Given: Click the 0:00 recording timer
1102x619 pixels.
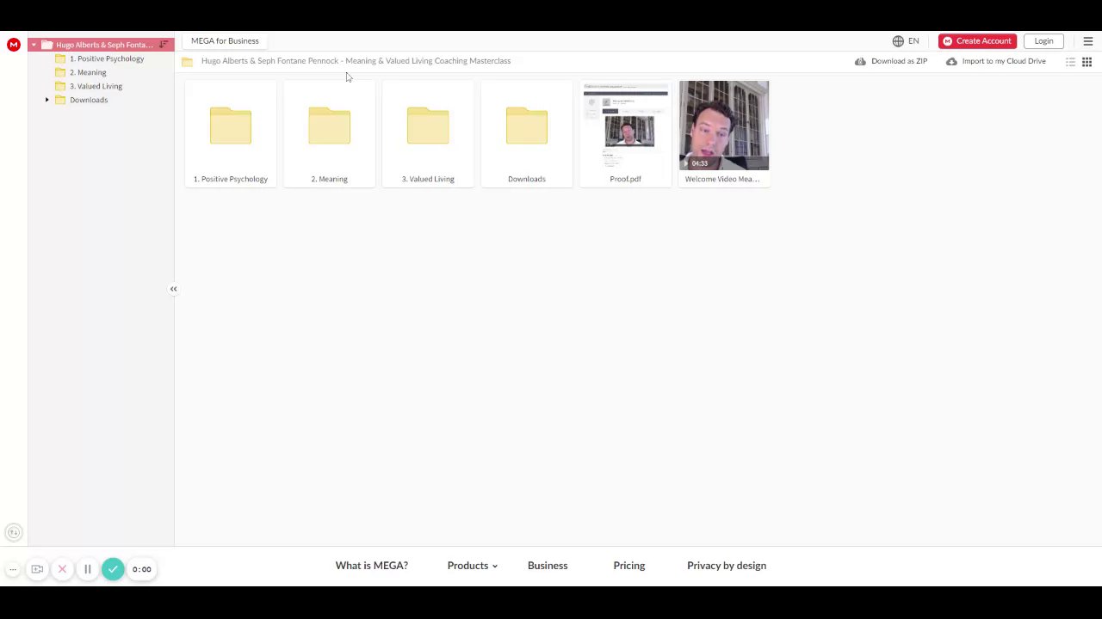Looking at the screenshot, I should pyautogui.click(x=142, y=569).
